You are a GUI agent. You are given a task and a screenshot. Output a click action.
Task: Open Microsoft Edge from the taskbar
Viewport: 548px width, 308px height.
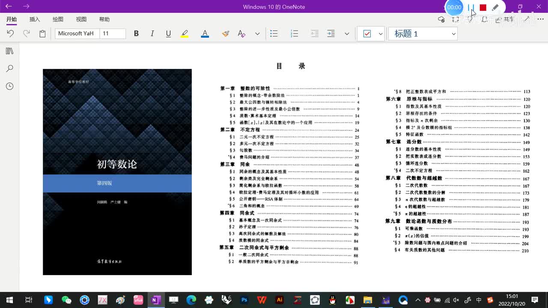[x=191, y=300]
